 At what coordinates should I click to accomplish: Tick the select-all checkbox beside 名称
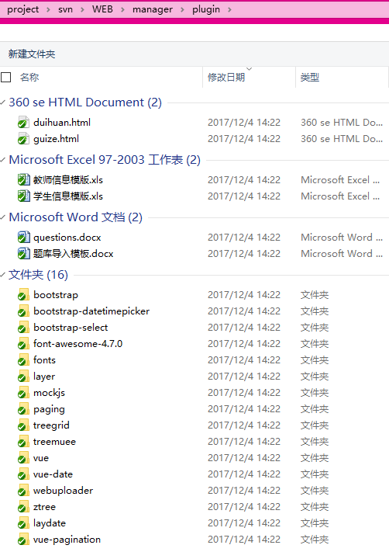[5, 77]
